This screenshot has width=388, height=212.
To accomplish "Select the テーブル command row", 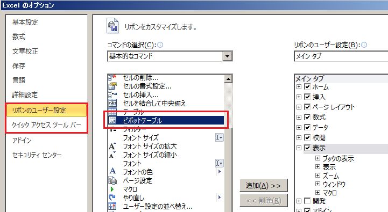I will point(166,112).
